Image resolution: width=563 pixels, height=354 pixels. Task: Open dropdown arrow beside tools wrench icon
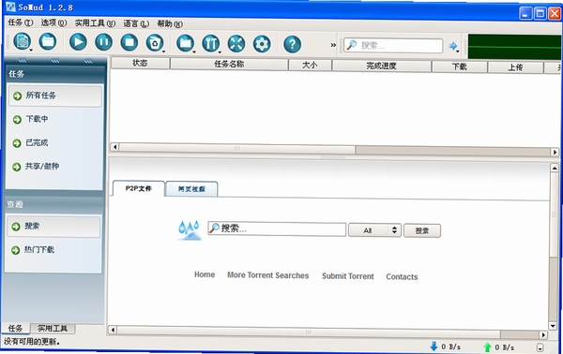[x=221, y=52]
